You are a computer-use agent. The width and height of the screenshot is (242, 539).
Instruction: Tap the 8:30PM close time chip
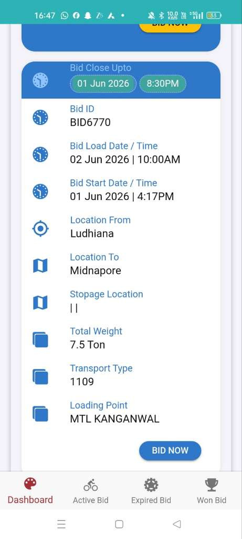point(163,84)
